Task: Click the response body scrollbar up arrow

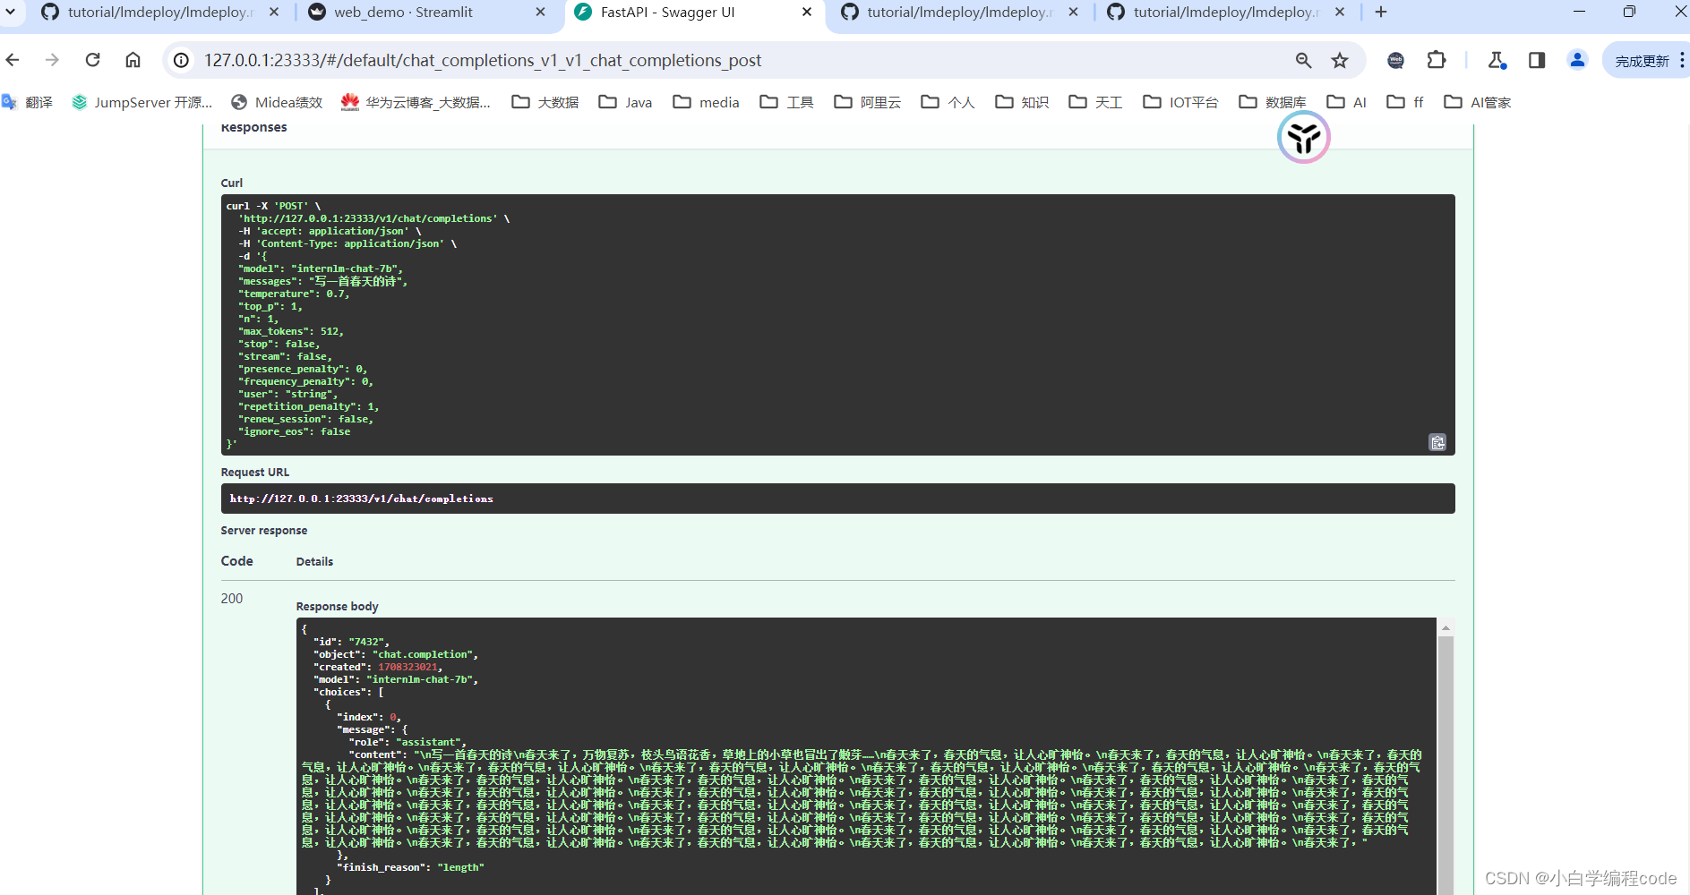Action: [1446, 628]
